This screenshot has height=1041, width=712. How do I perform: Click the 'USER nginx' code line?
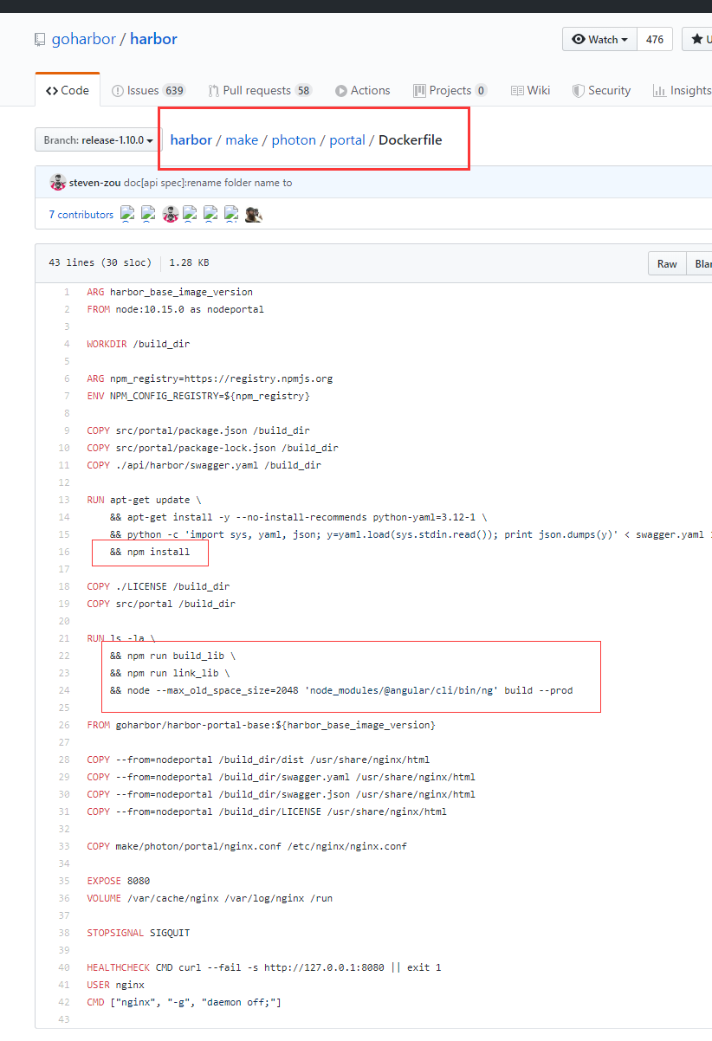115,985
